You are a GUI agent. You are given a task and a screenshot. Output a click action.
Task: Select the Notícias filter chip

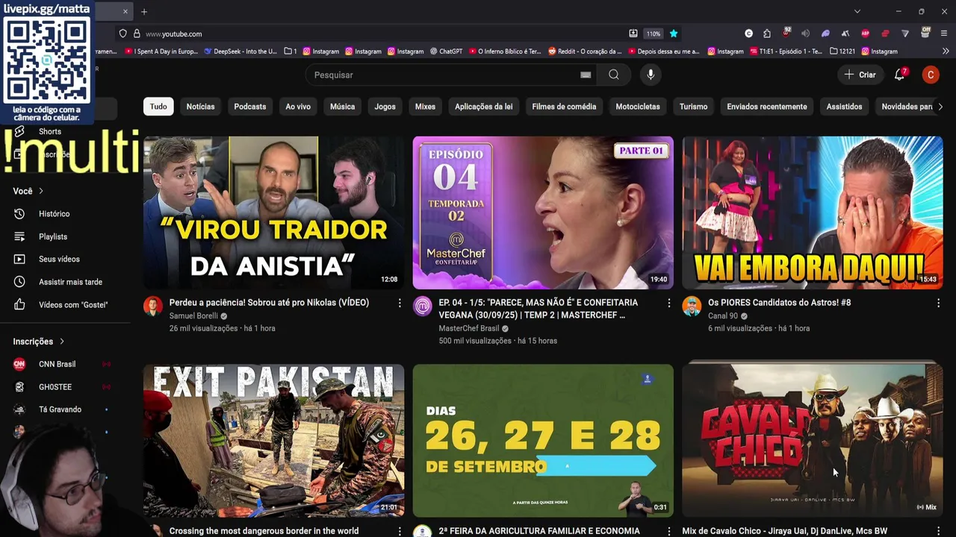pyautogui.click(x=200, y=107)
